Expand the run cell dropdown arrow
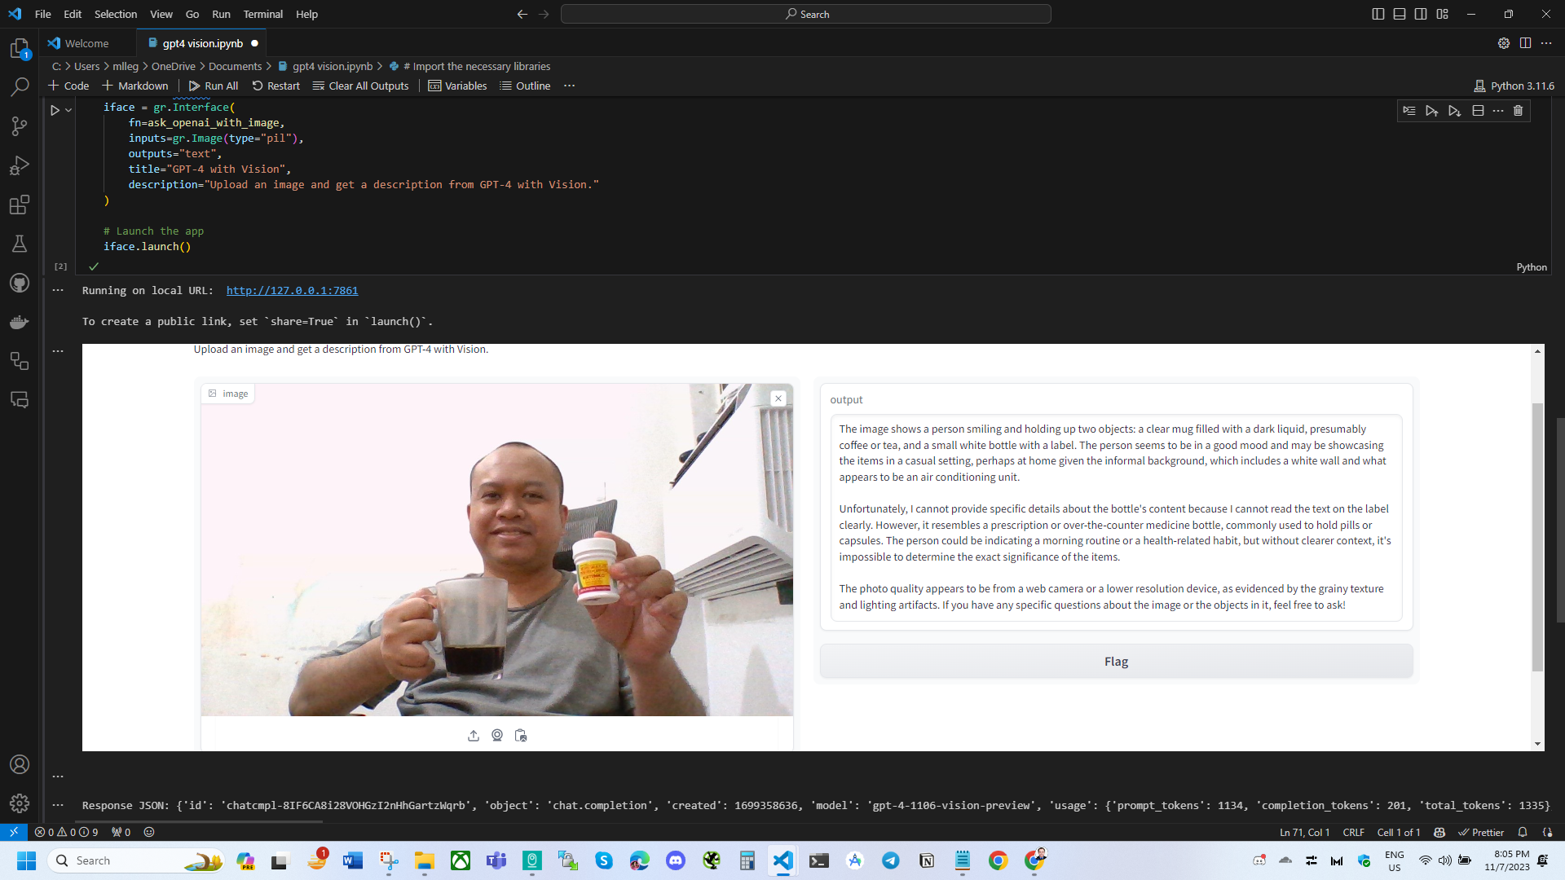1565x880 pixels. (x=68, y=110)
